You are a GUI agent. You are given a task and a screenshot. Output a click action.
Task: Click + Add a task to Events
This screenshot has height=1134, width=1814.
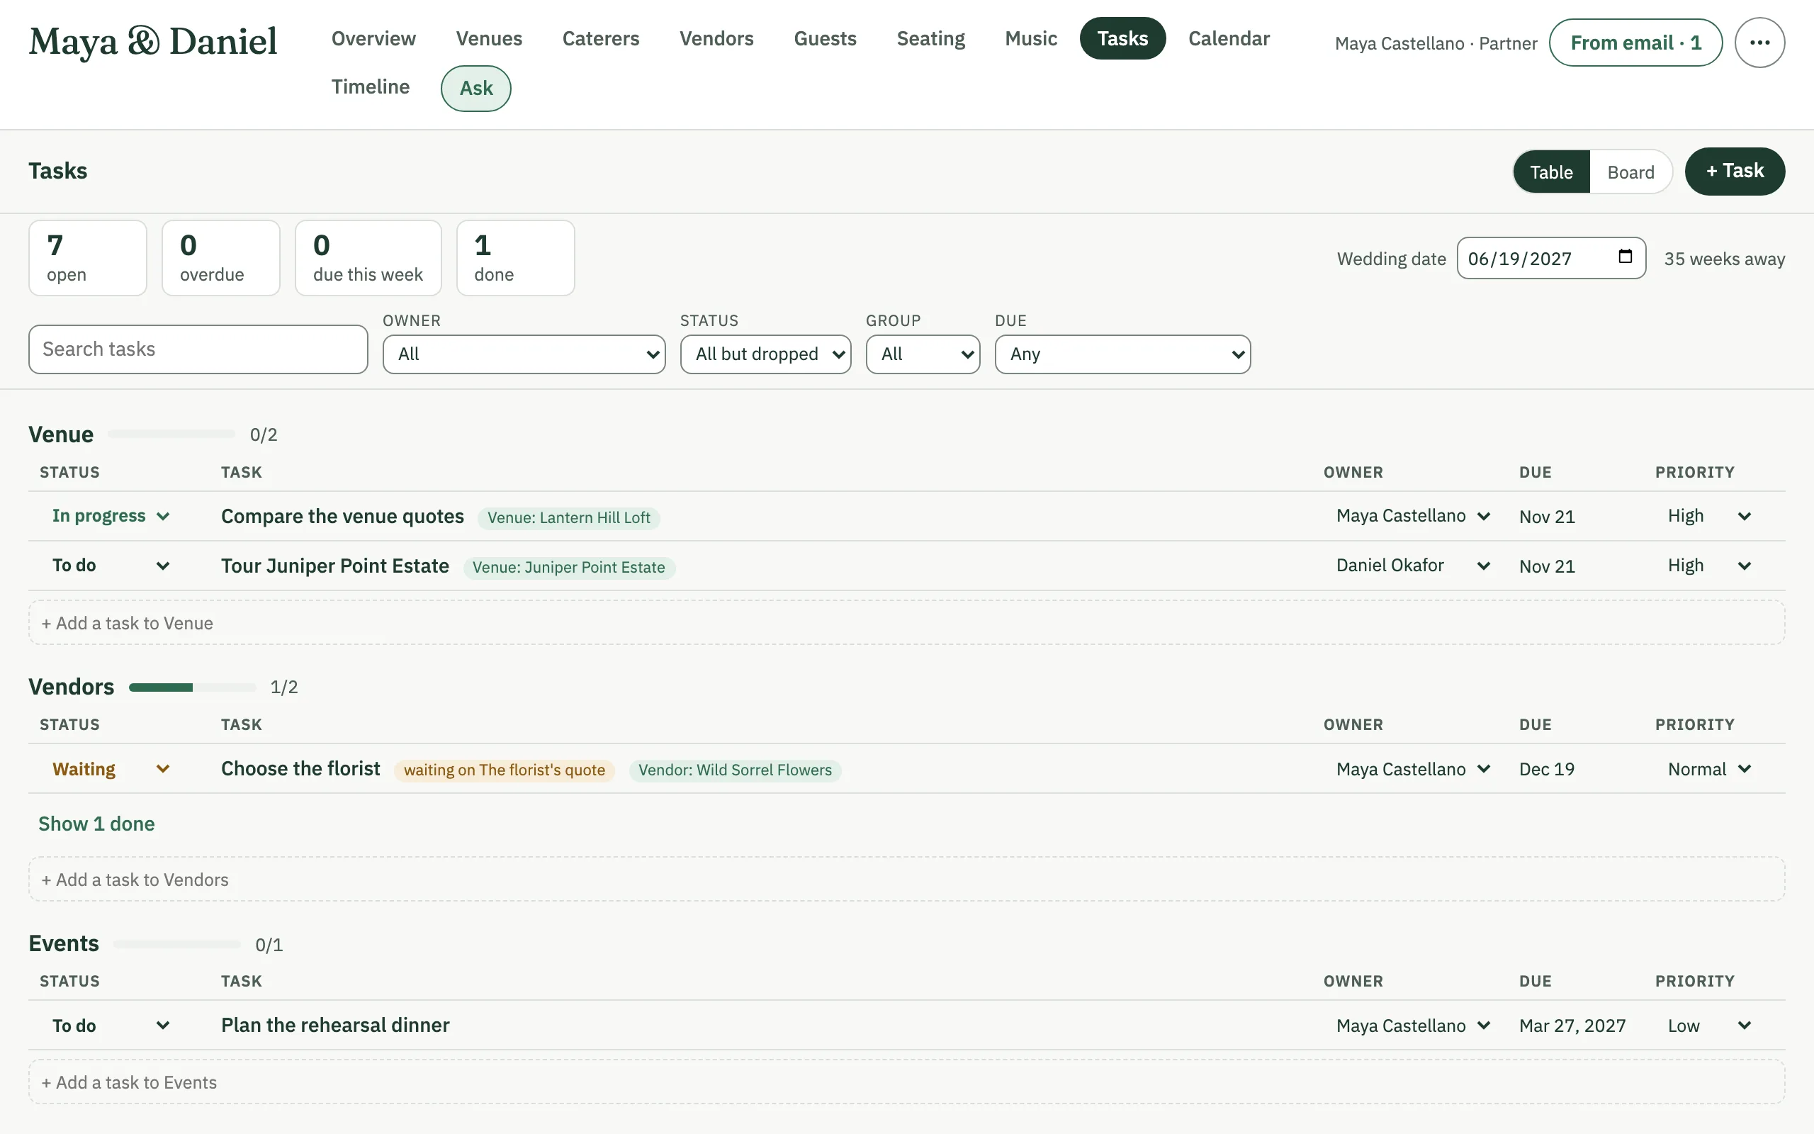[x=906, y=1082]
